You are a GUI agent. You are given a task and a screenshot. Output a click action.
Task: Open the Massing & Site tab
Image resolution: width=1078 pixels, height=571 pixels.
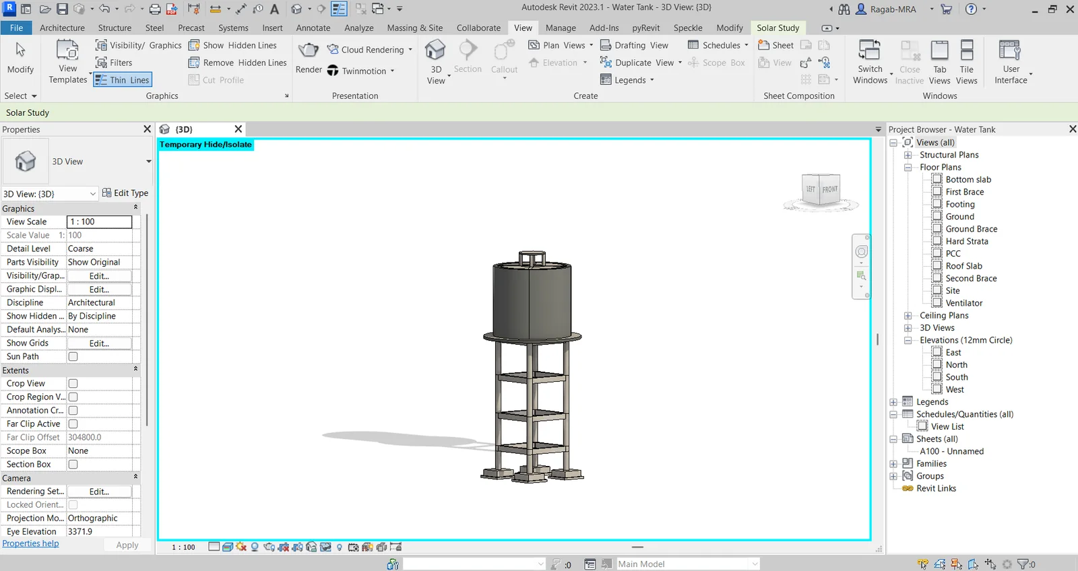point(415,28)
